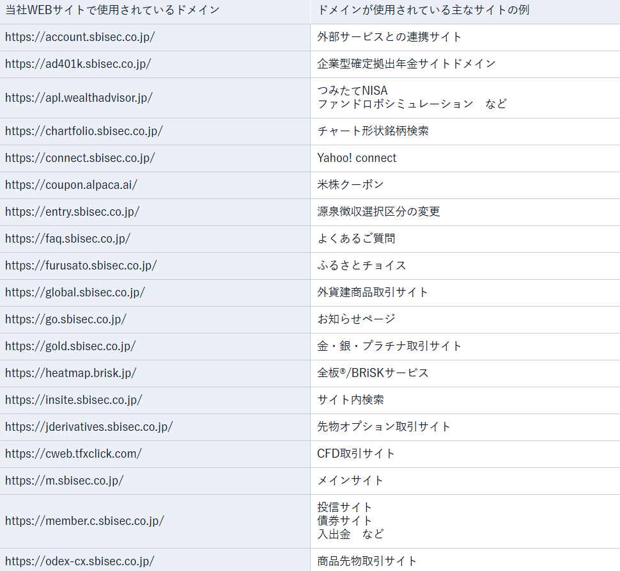Select the https://insite.sbisec.co.jp/ cell
The image size is (620, 571).
[155, 400]
